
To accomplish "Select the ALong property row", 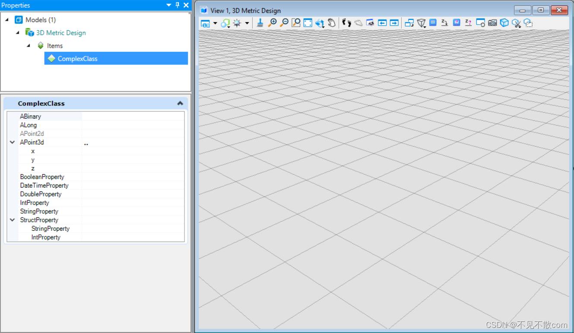I will click(96, 125).
